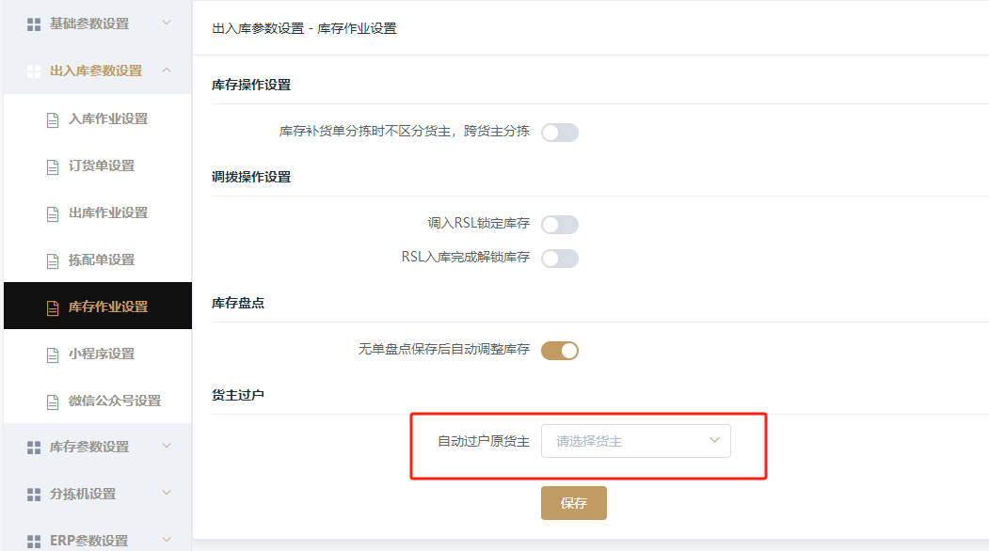Click the document icon next to 小程序设置
The height and width of the screenshot is (551, 989).
pos(53,354)
